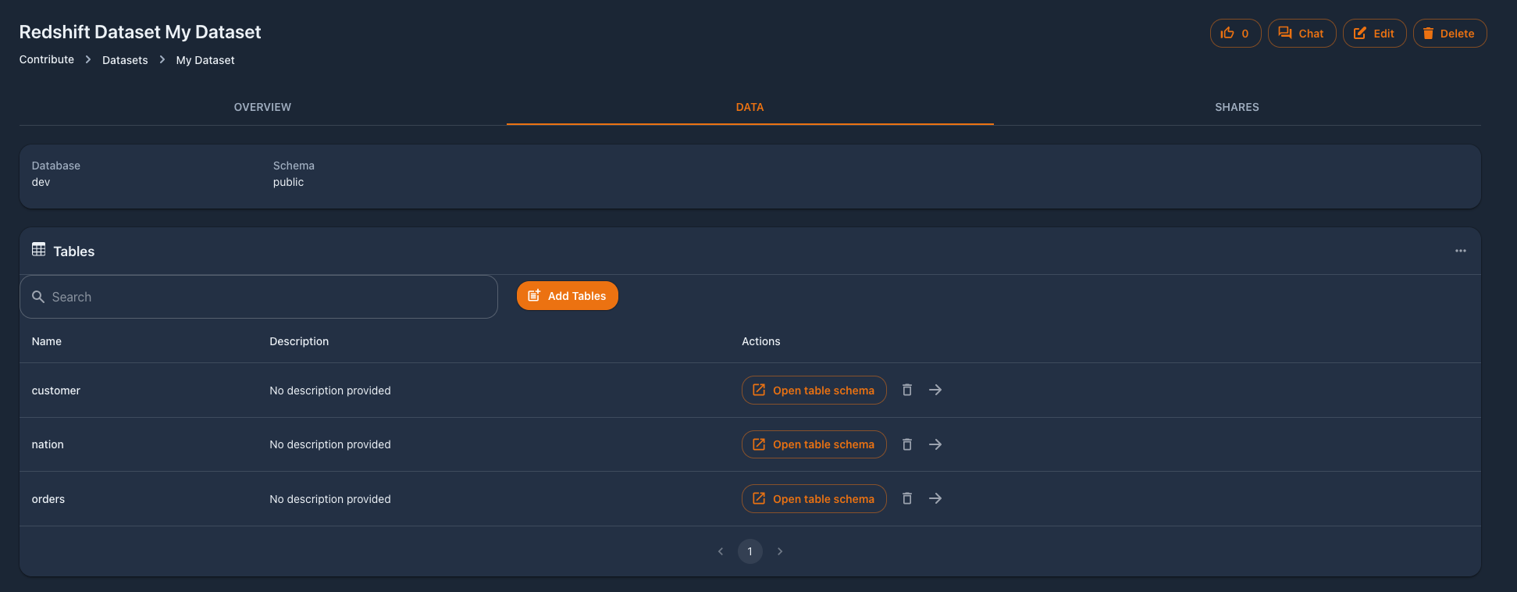Click the Name column header
This screenshot has height=592, width=1517.
pyautogui.click(x=47, y=341)
